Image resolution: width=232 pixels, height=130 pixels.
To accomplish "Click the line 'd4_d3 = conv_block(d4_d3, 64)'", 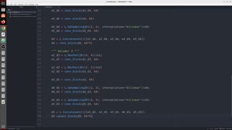I will (75, 92).
